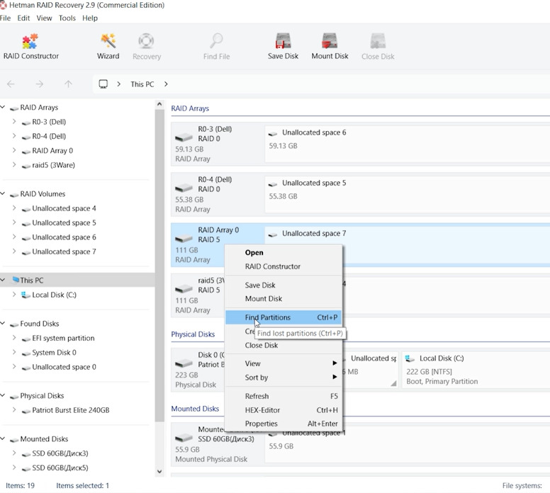Expand the R0-4 (Dell) tree node
The image size is (550, 493).
[x=14, y=136]
